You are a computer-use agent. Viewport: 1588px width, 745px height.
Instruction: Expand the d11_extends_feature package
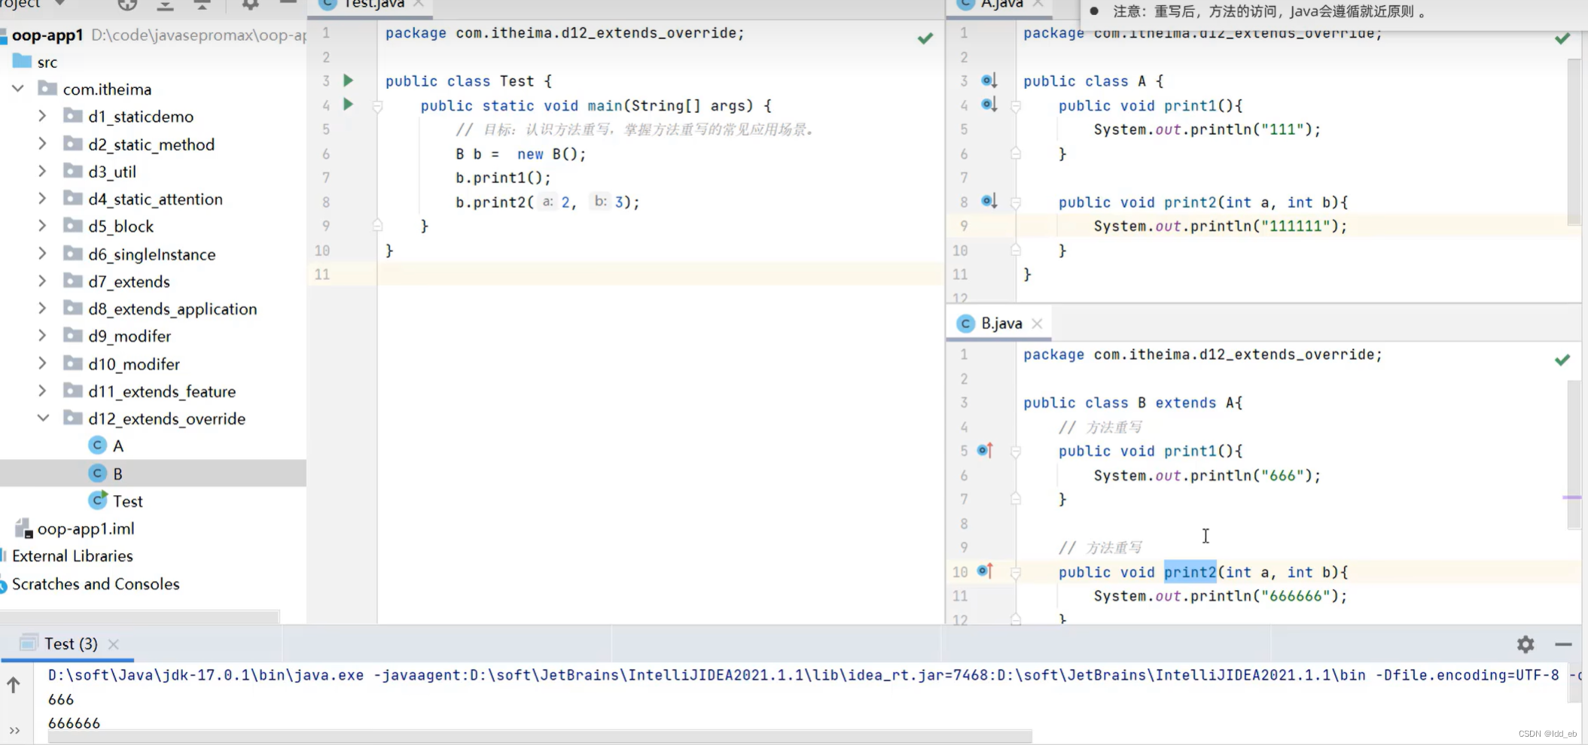pos(43,391)
